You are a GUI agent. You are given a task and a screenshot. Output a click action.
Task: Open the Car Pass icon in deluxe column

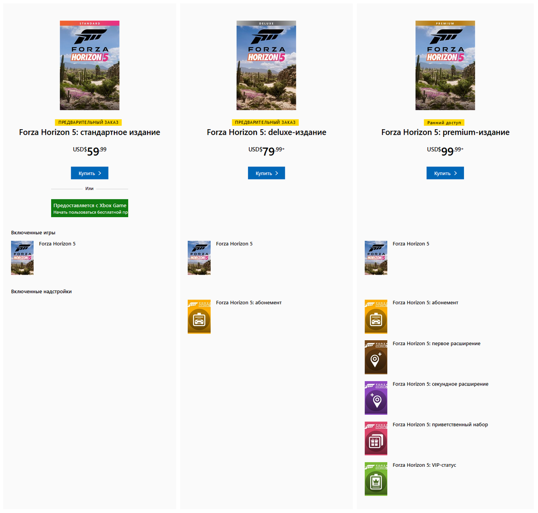199,317
